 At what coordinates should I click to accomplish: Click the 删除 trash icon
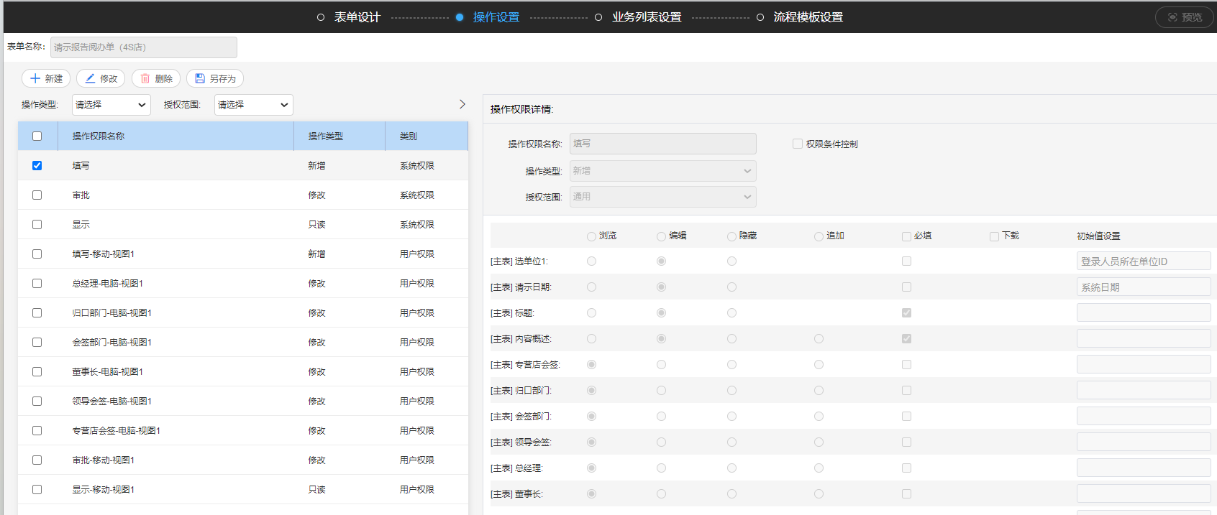[x=145, y=78]
